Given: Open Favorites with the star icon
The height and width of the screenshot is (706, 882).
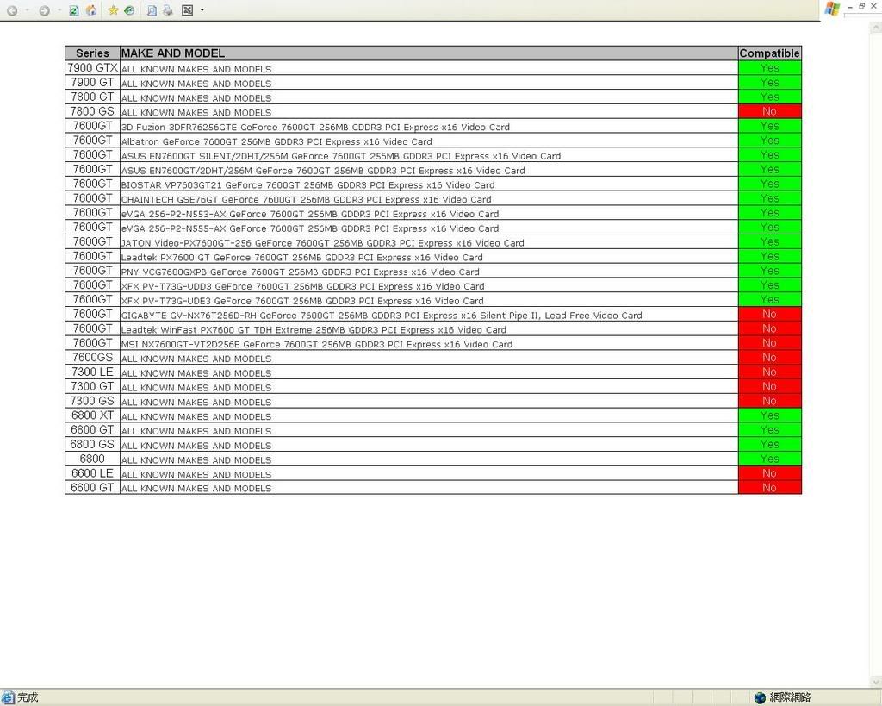Looking at the screenshot, I should (x=113, y=10).
